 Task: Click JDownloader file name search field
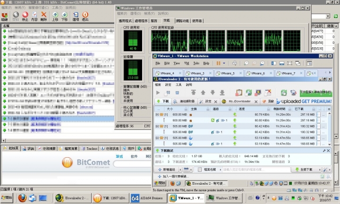[256, 170]
